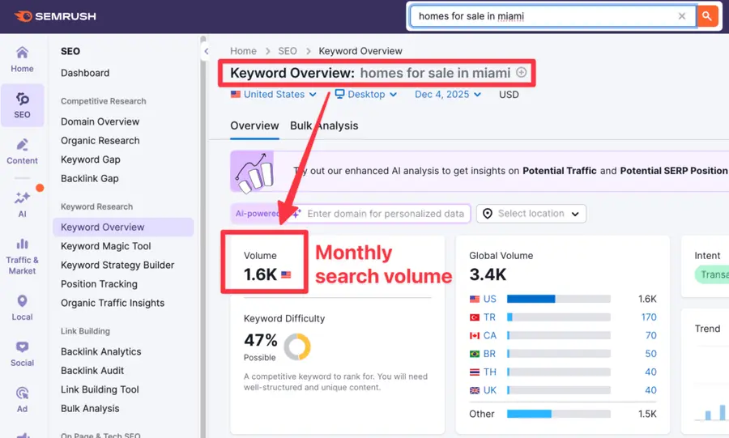
Task: Open the Social sidebar icon
Action: [x=22, y=354]
